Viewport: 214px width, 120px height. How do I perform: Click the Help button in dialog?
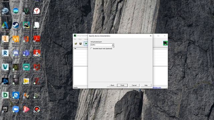tap(146, 85)
